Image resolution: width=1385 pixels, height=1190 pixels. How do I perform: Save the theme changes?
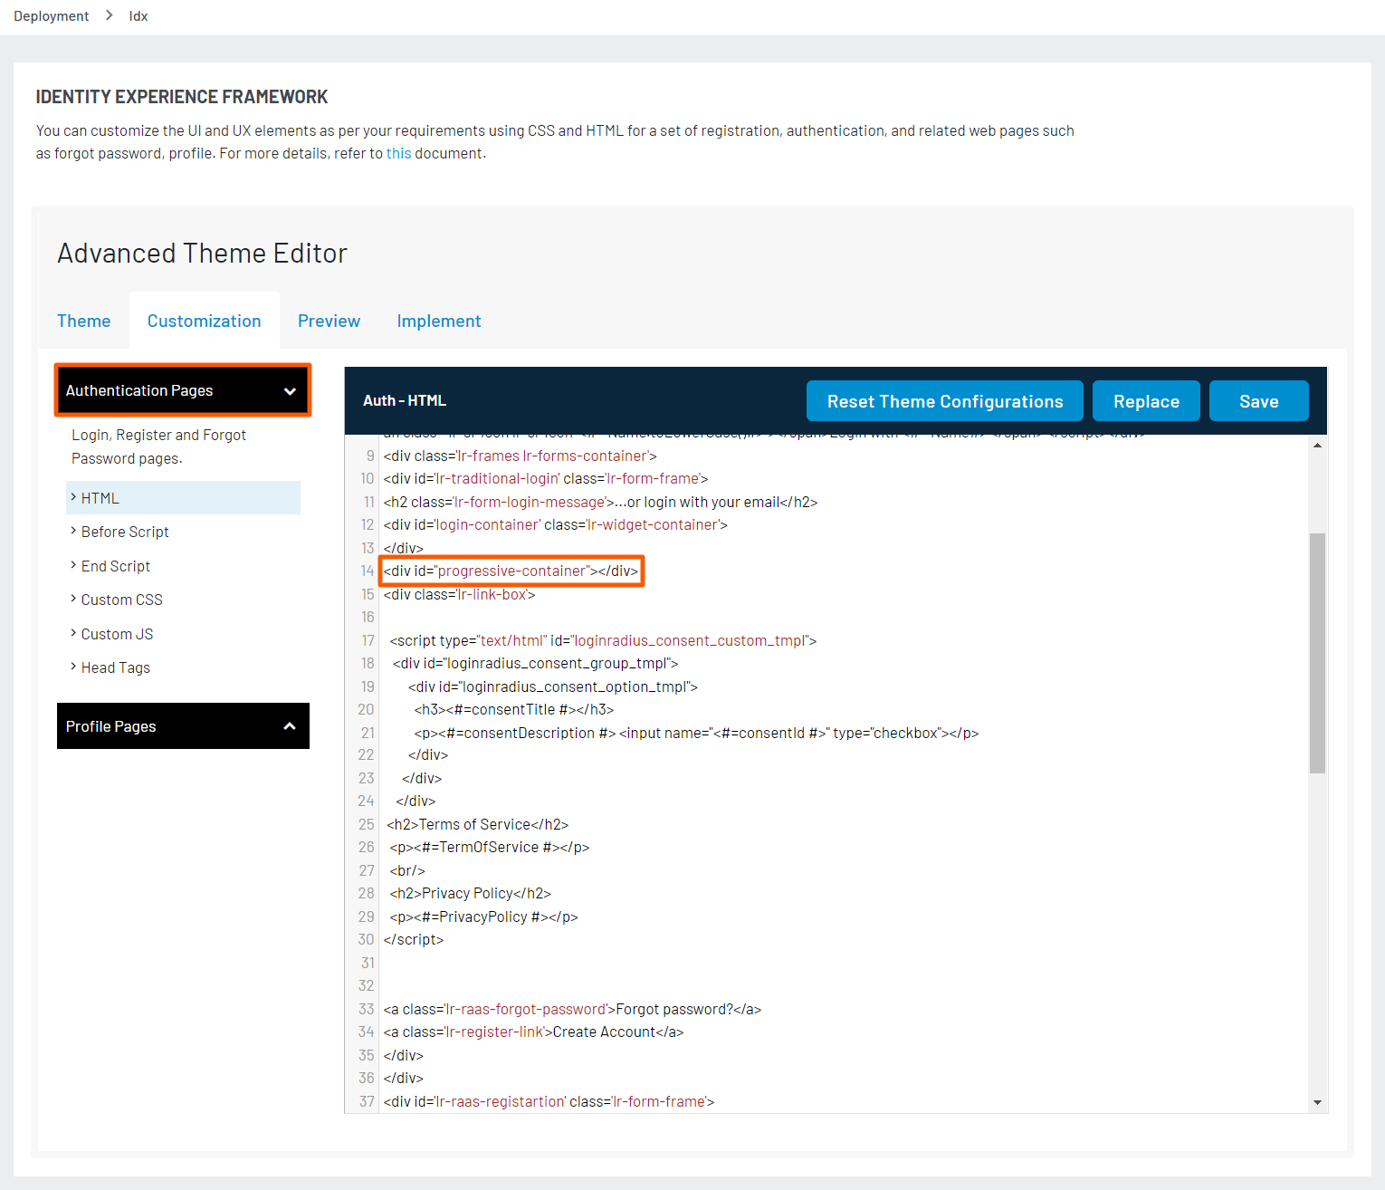(x=1258, y=400)
